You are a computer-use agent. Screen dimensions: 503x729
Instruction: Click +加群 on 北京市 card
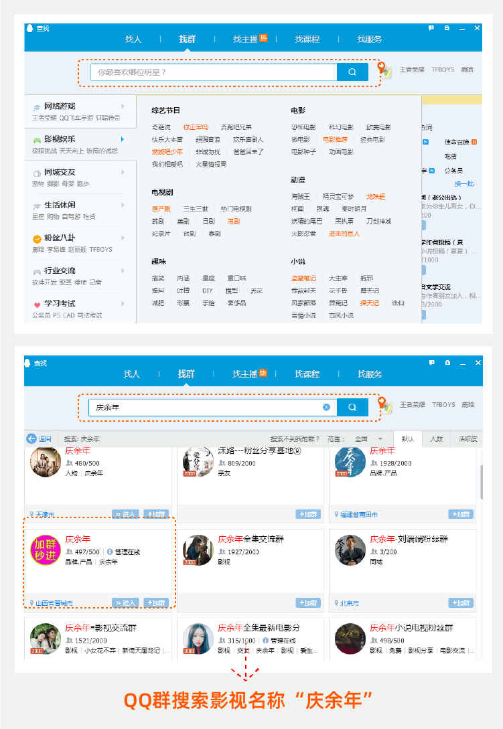pyautogui.click(x=461, y=603)
